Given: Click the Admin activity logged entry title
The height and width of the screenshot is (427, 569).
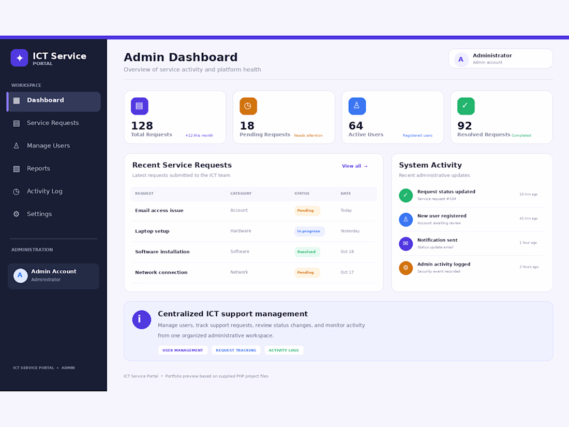Looking at the screenshot, I should pos(443,264).
